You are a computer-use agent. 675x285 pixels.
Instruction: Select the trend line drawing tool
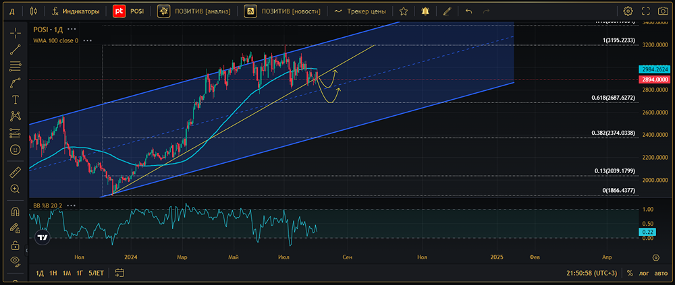(x=15, y=50)
